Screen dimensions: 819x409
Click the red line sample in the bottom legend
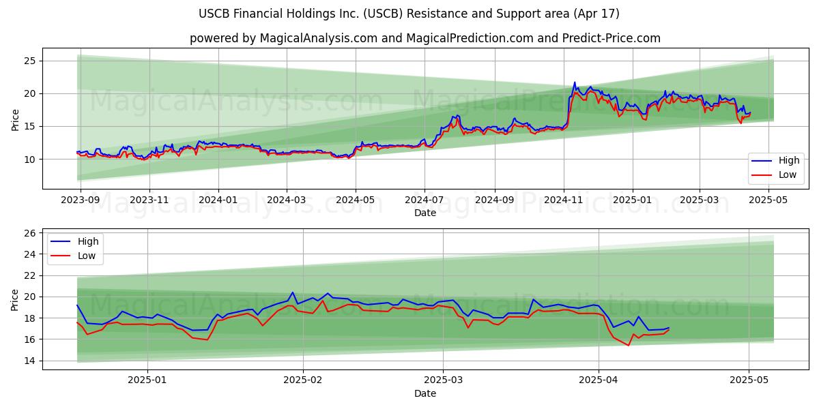click(61, 256)
